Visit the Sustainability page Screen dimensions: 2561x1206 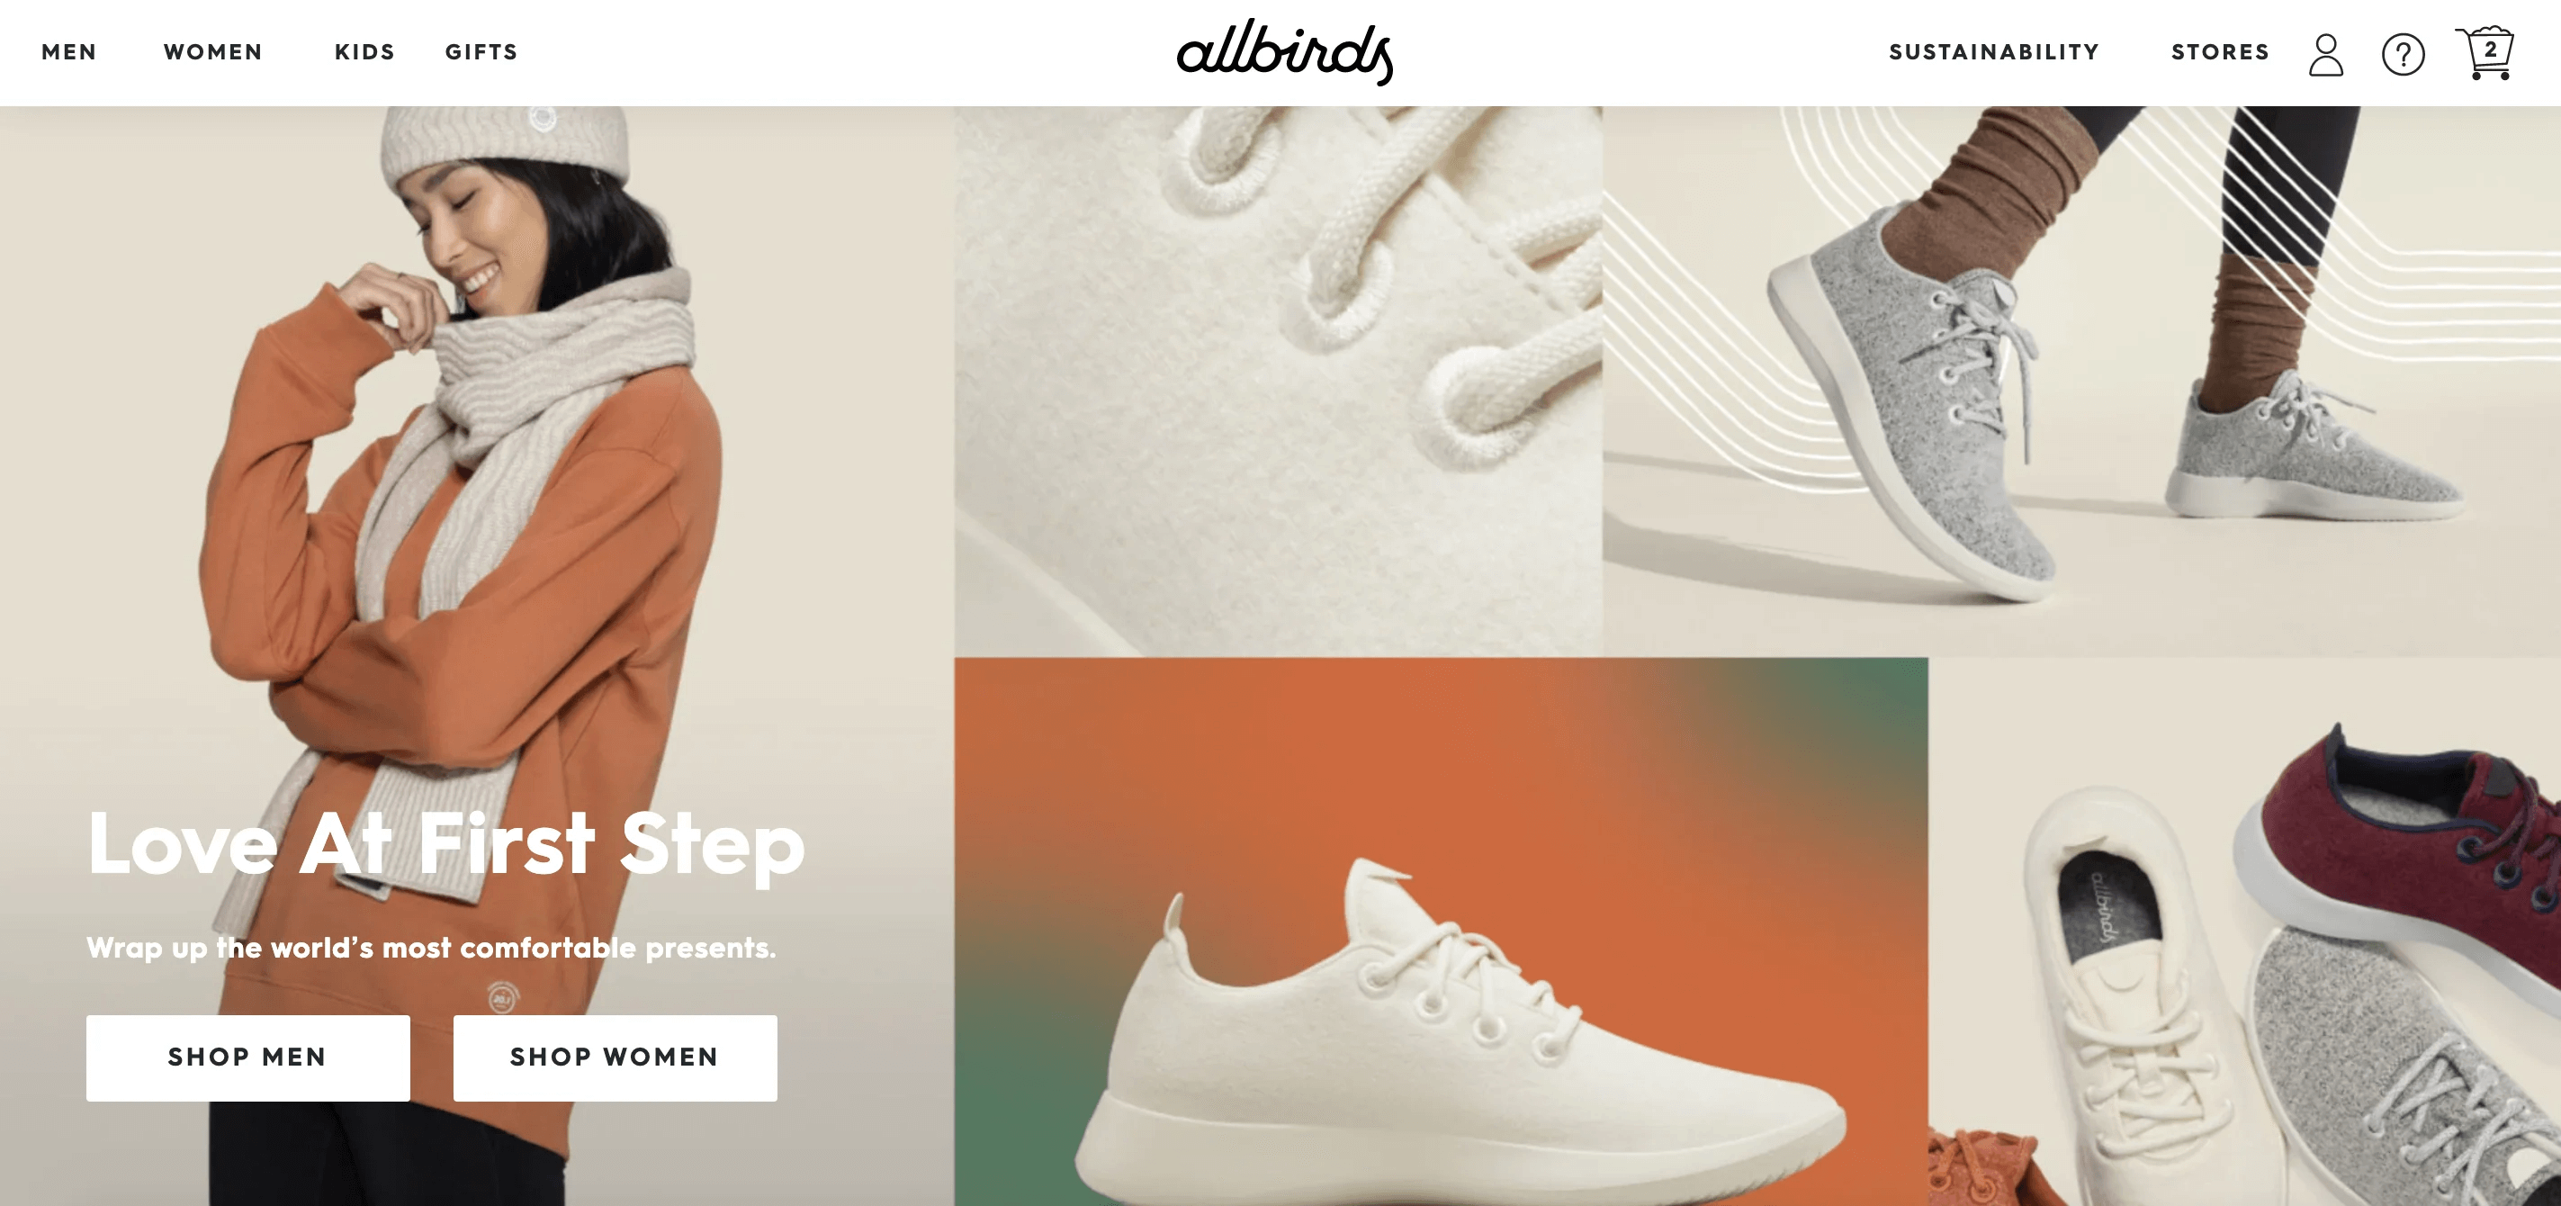pos(1994,51)
